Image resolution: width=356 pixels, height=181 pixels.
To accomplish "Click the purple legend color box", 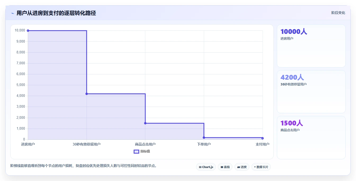I will click(136, 152).
